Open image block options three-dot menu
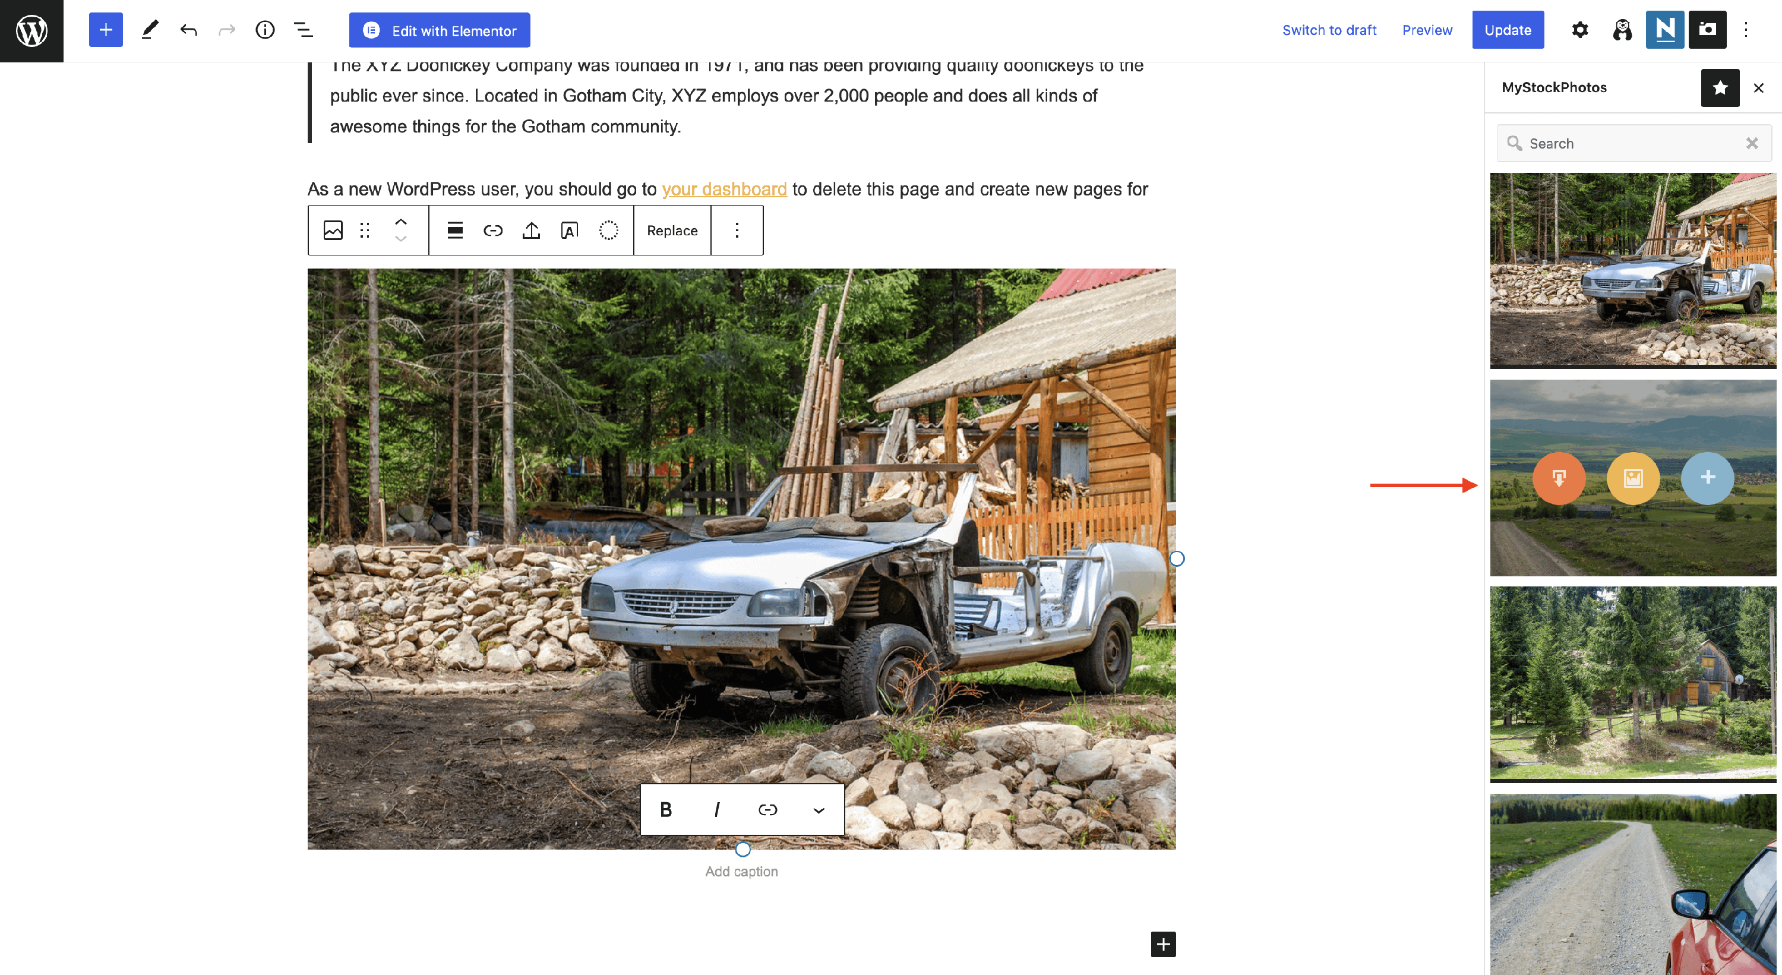 click(737, 231)
